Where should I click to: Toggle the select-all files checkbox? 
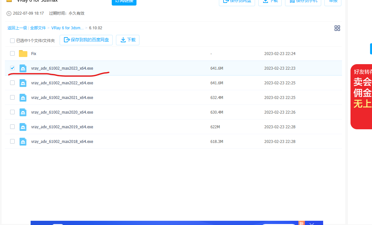coord(12,41)
